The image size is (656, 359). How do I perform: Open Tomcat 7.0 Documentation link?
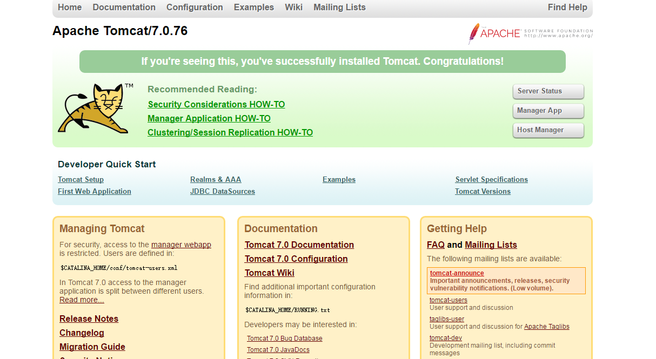tap(299, 245)
